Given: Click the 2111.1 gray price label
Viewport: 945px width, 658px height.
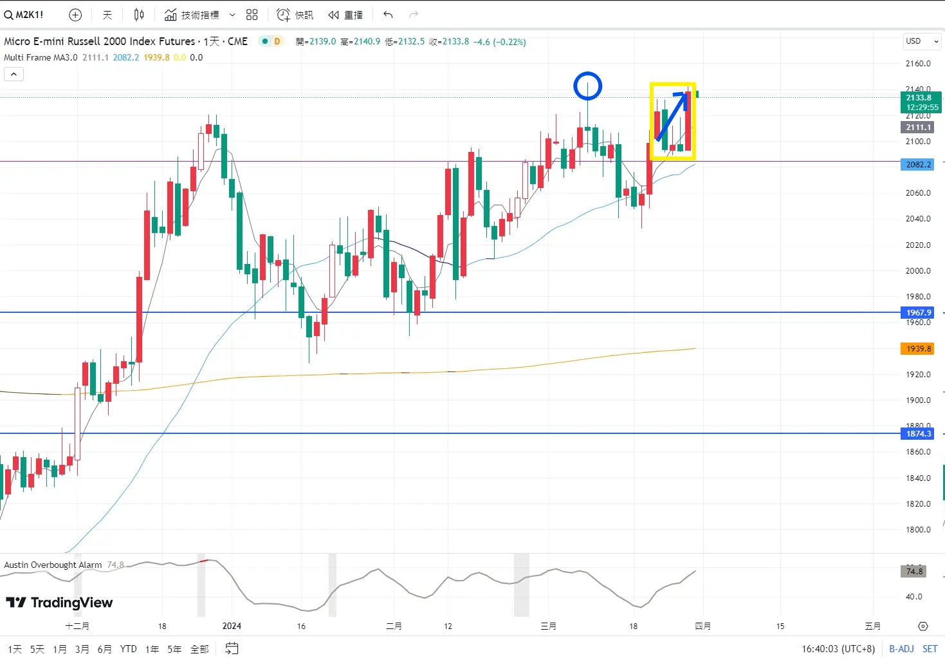Looking at the screenshot, I should pos(919,127).
